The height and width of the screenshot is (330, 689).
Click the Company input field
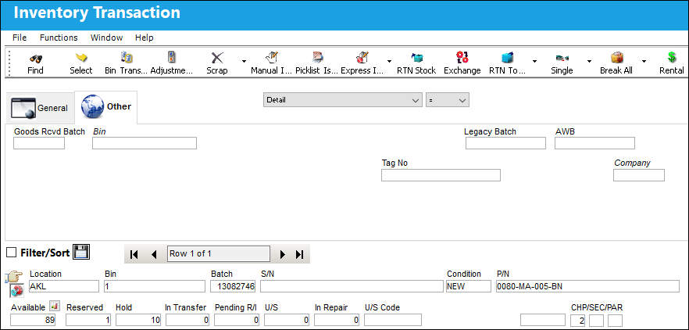pyautogui.click(x=639, y=175)
